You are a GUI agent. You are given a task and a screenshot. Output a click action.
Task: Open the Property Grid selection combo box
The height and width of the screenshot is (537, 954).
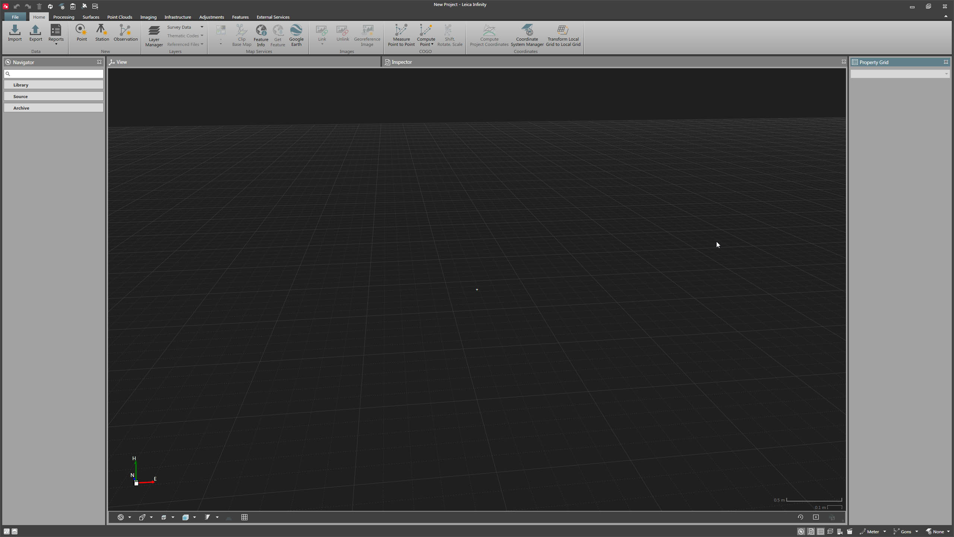pos(900,74)
